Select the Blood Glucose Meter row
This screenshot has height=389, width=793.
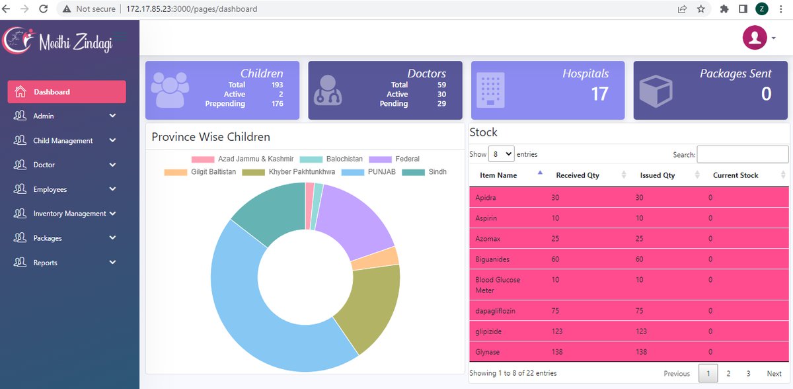[x=630, y=285]
